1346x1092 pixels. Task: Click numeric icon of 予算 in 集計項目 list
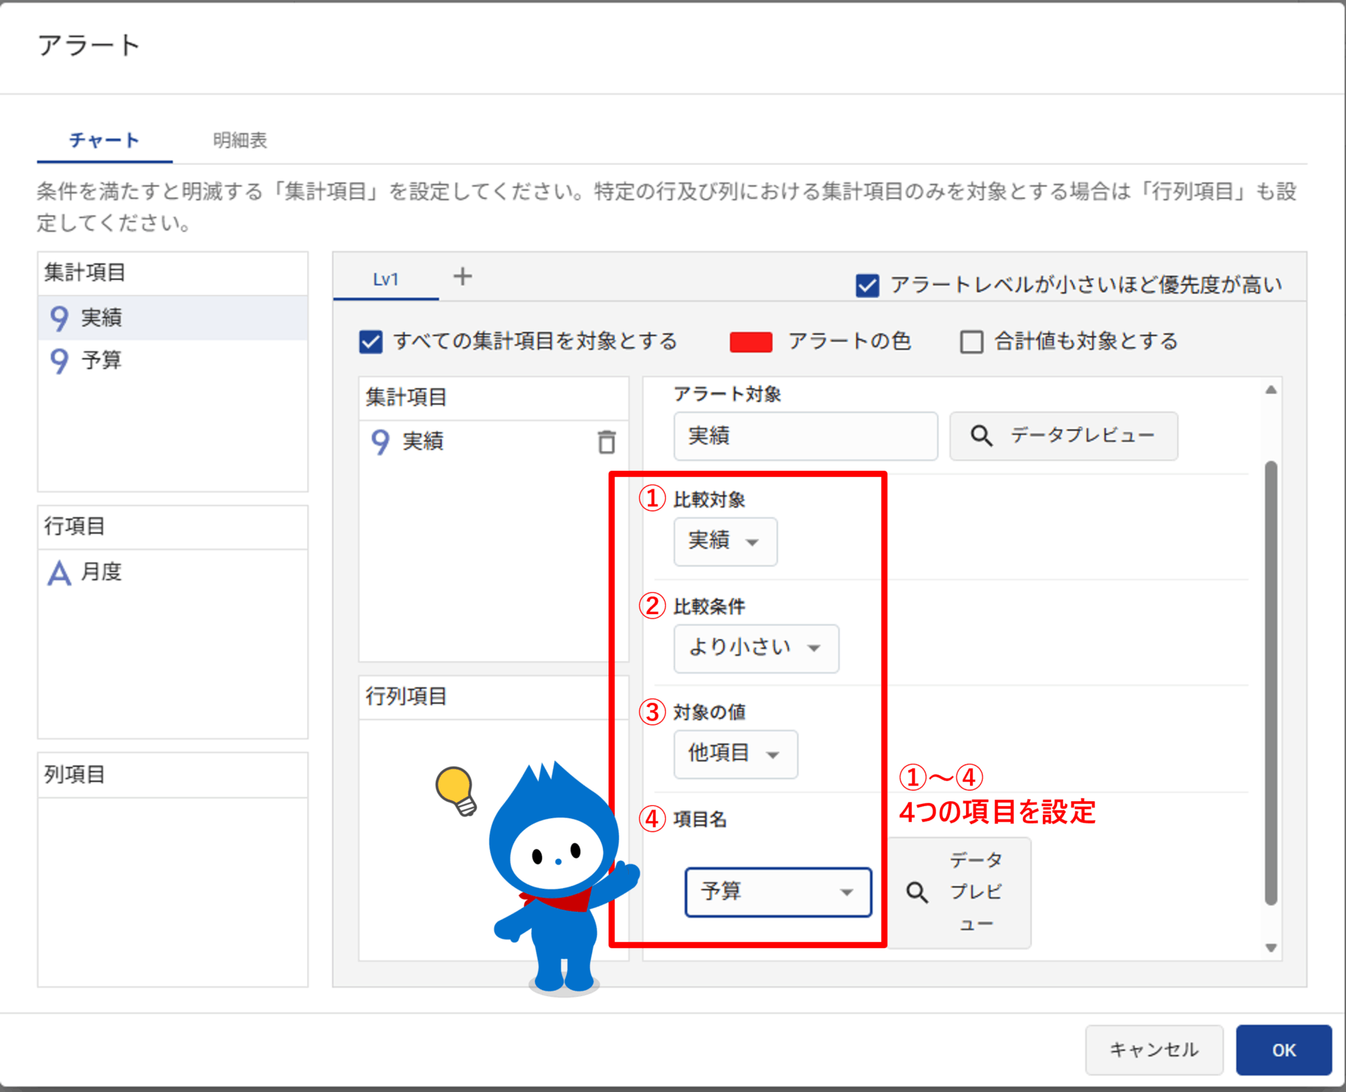[x=60, y=360]
